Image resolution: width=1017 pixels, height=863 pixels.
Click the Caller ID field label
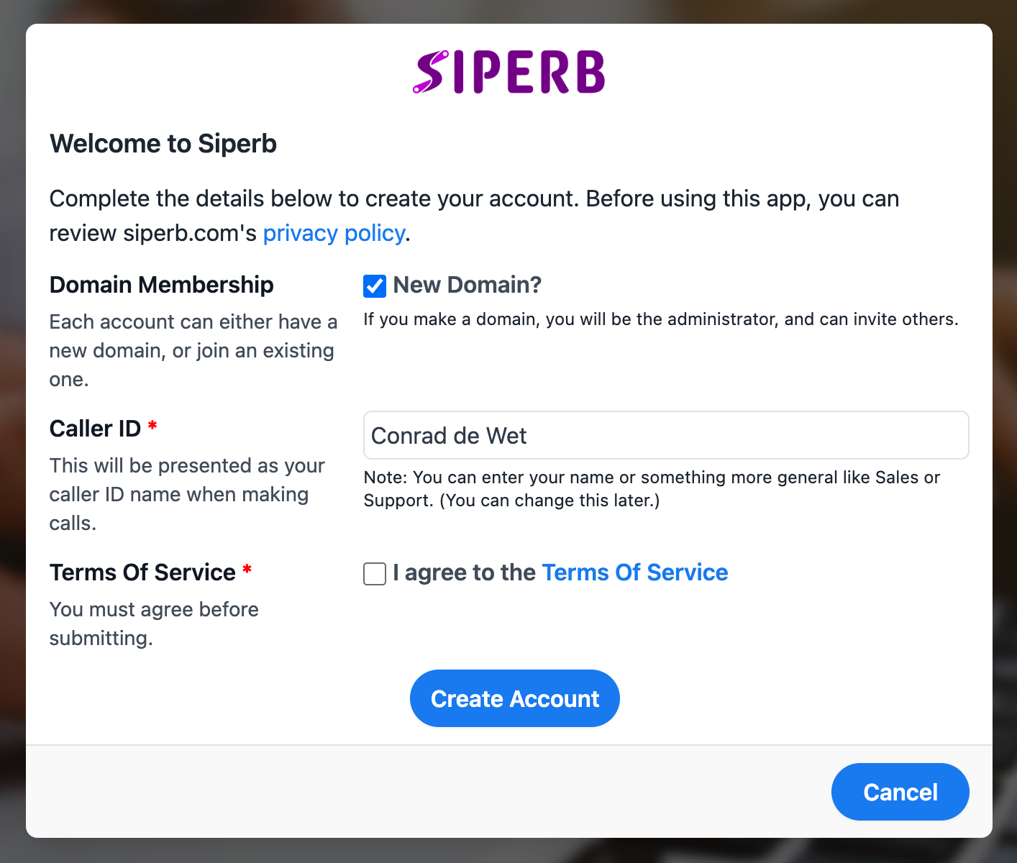click(95, 429)
